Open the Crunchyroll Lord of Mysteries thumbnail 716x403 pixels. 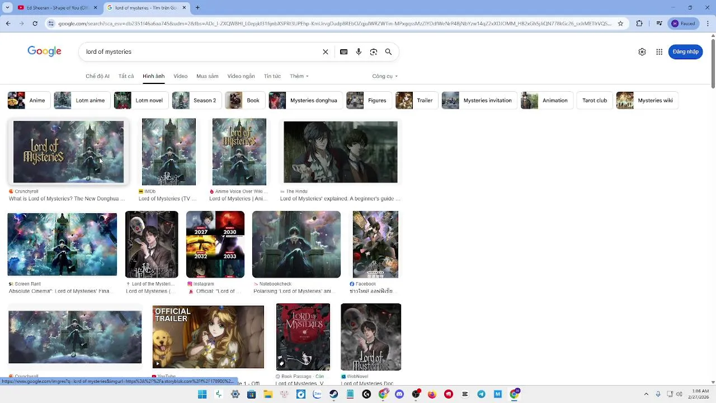tap(68, 152)
